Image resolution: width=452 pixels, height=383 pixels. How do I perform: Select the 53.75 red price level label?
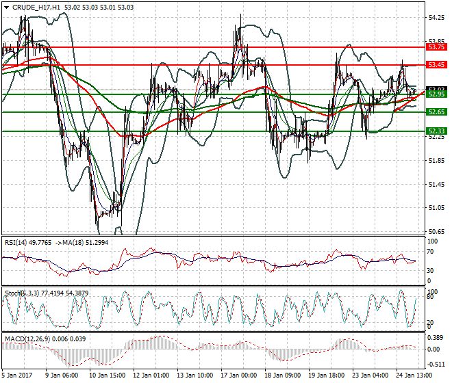436,47
